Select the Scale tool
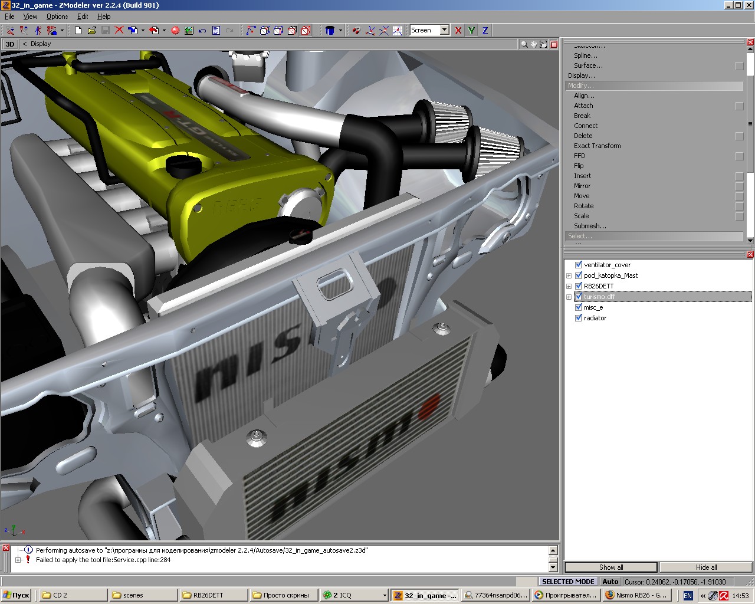This screenshot has height=604, width=755. point(582,216)
